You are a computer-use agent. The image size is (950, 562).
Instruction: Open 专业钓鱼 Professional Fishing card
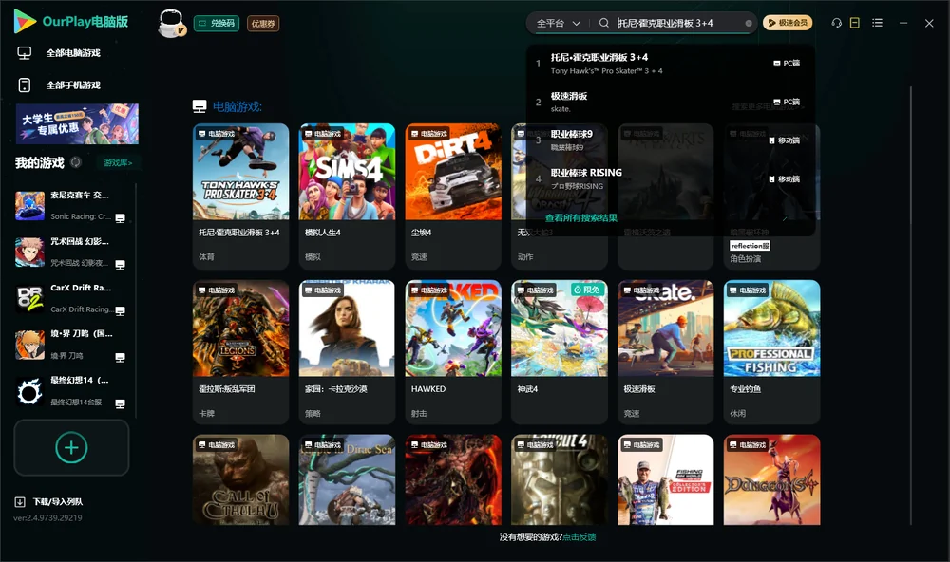pos(771,352)
